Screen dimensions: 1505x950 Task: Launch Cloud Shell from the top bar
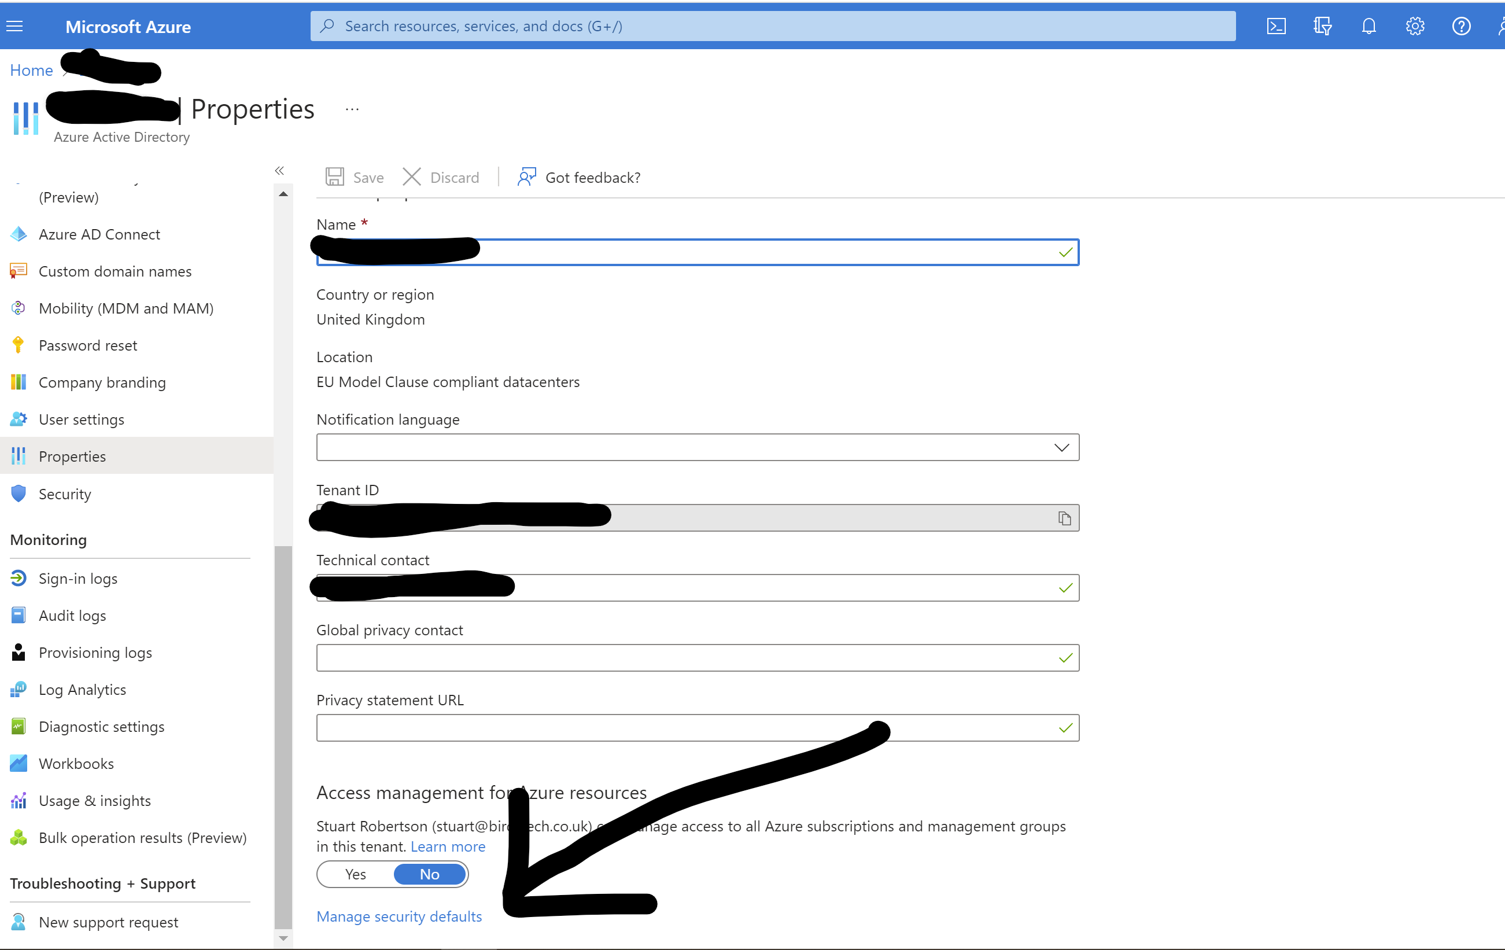point(1275,26)
